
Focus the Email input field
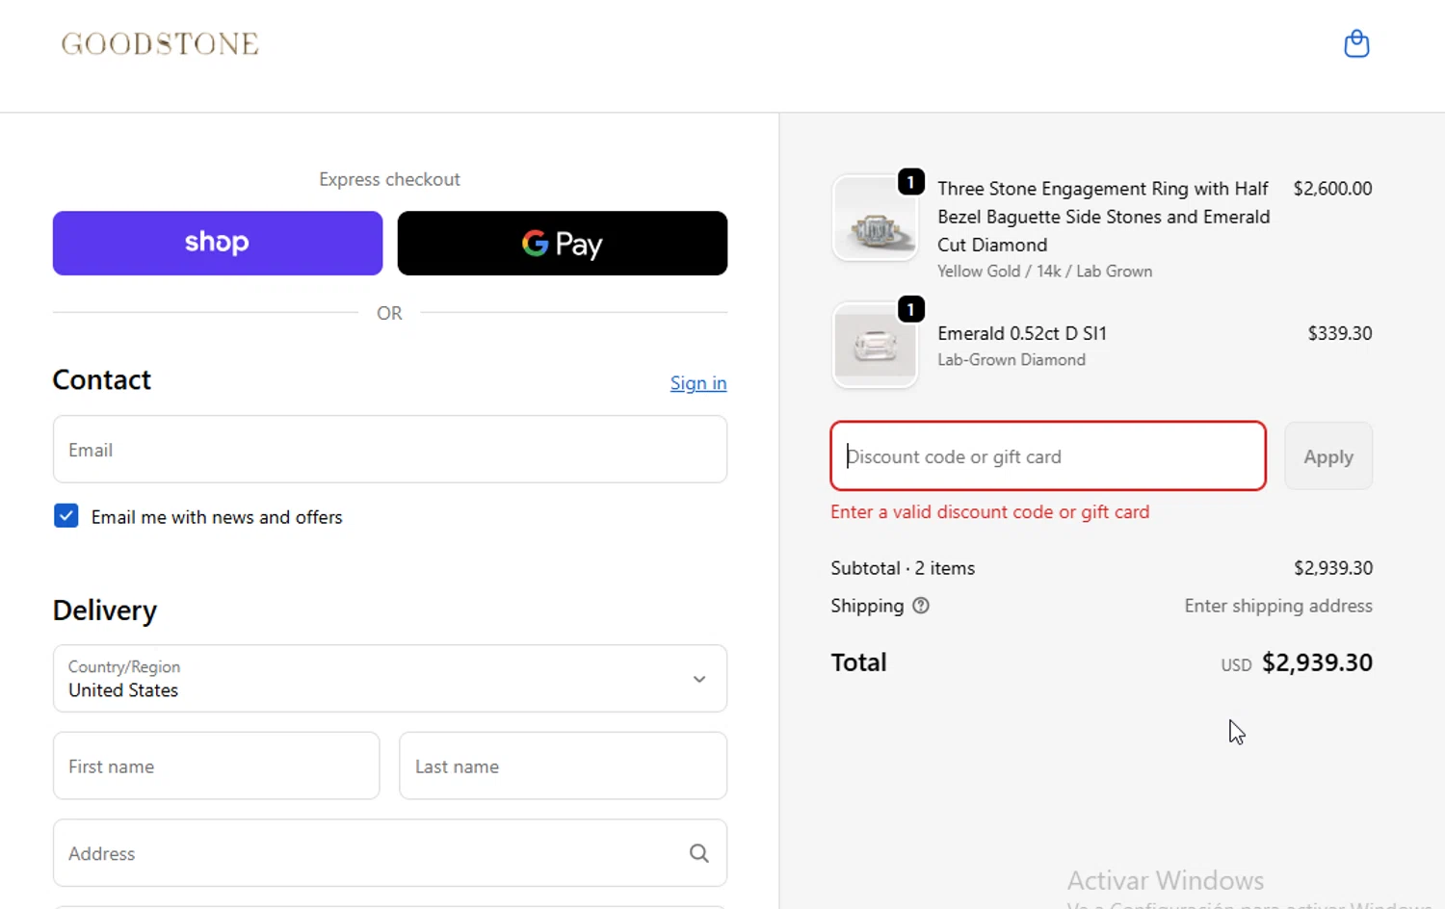[390, 450]
